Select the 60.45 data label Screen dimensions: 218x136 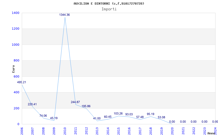tap(108, 117)
